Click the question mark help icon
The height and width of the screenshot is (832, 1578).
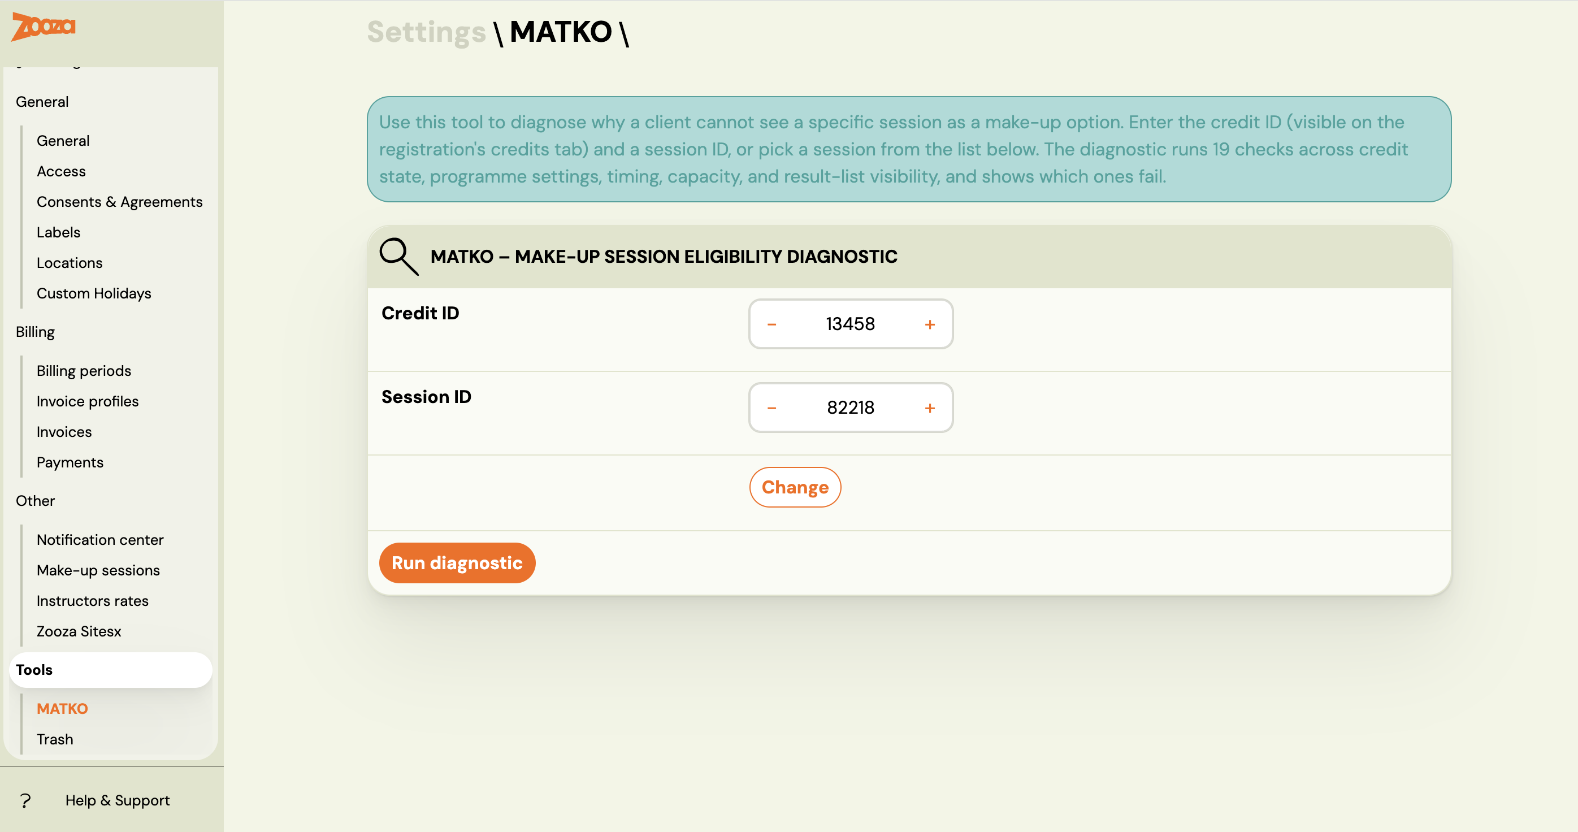pyautogui.click(x=24, y=800)
